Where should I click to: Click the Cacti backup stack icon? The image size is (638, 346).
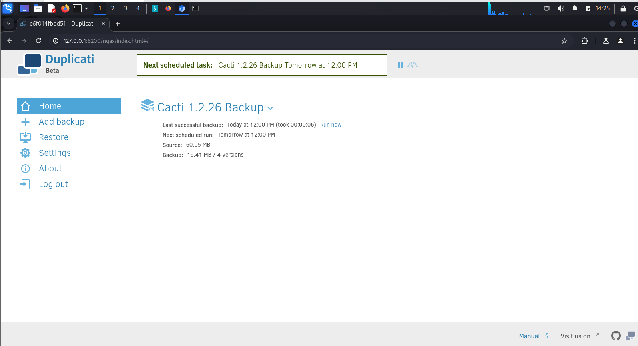147,105
